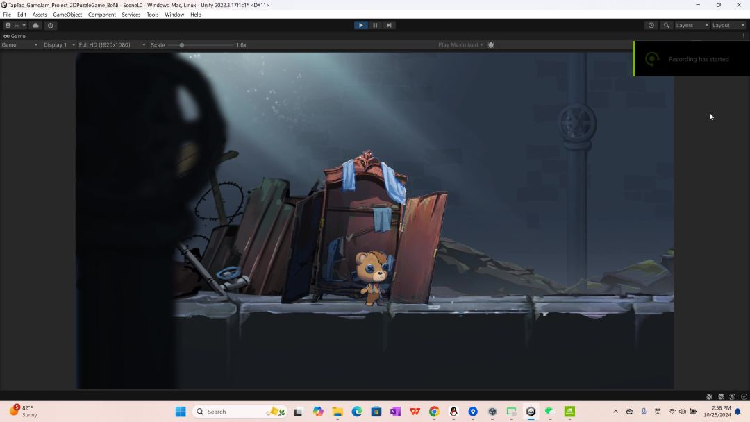Click the checkmark status icon at bottom right
The width and height of the screenshot is (750, 422).
pos(744,397)
